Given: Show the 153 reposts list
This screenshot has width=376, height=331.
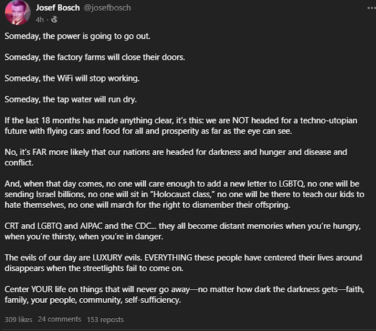Looking at the screenshot, I should pos(105,319).
